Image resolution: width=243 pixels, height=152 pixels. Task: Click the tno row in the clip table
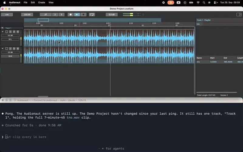219,62
